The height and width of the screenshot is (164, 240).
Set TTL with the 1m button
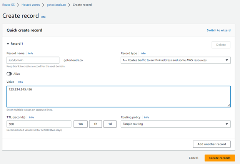[80, 124]
